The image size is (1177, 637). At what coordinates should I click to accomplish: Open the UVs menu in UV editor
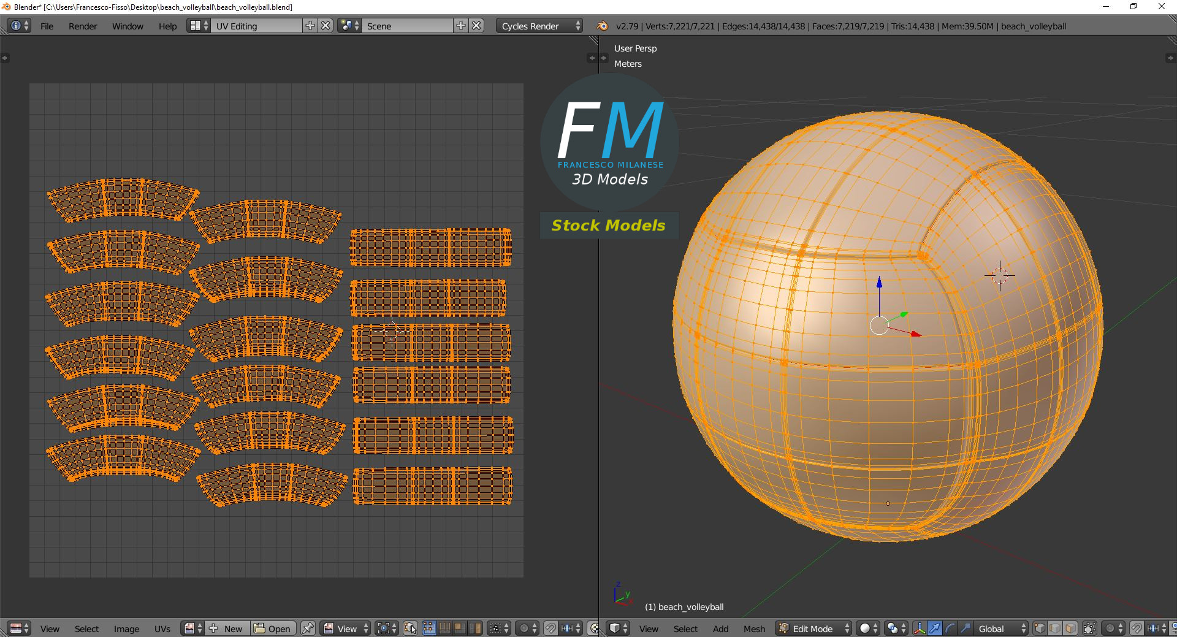coord(162,628)
